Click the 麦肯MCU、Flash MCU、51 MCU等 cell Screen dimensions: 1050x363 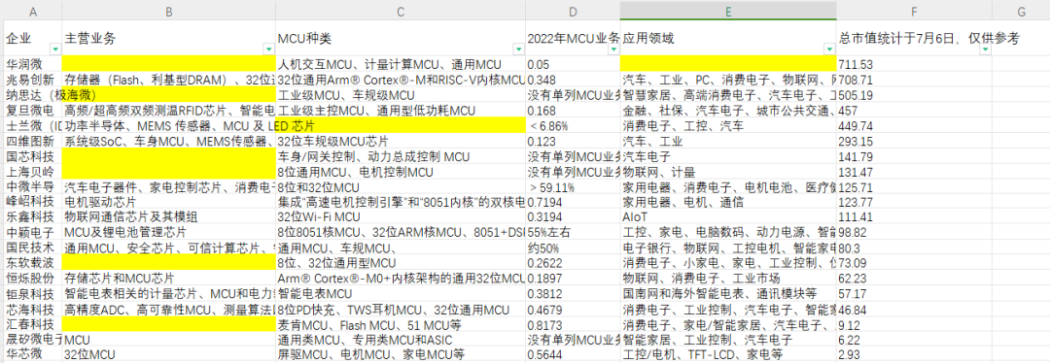pyautogui.click(x=401, y=325)
